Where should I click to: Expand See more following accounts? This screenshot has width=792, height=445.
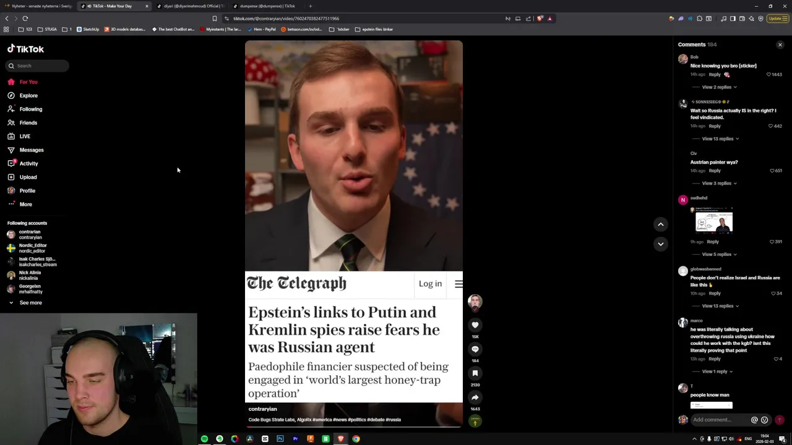25,302
